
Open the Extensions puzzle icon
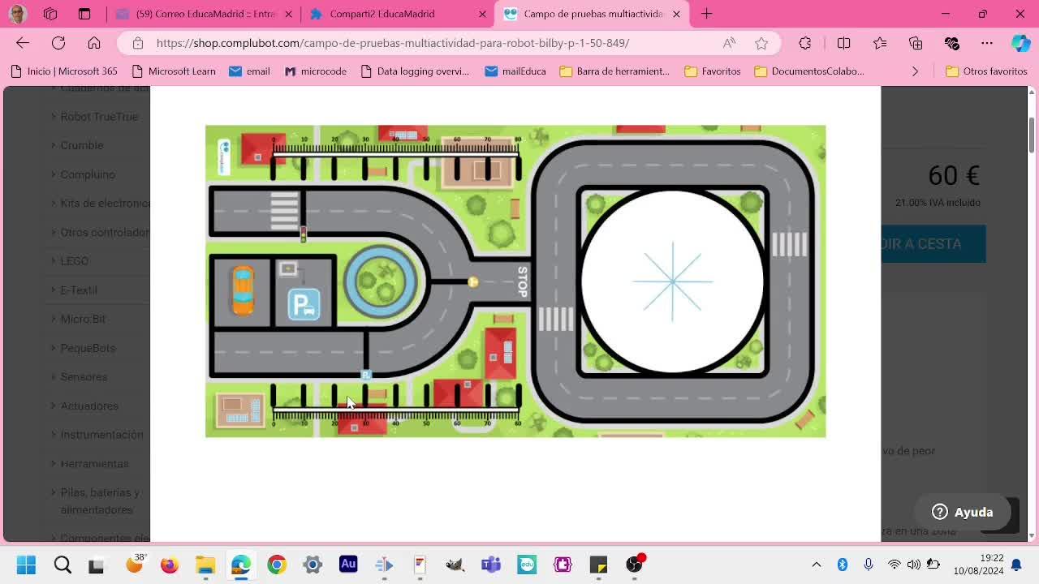(x=805, y=43)
